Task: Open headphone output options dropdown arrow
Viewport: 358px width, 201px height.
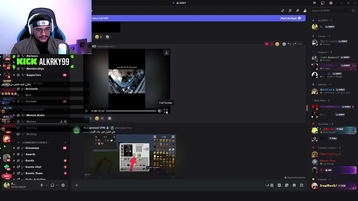Action: tap(57, 185)
